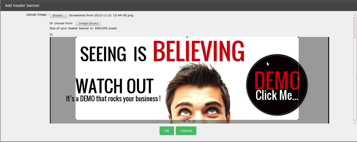Click the black DEMO Click Me circle
Screen dimensions: 357x142
pos(277,85)
